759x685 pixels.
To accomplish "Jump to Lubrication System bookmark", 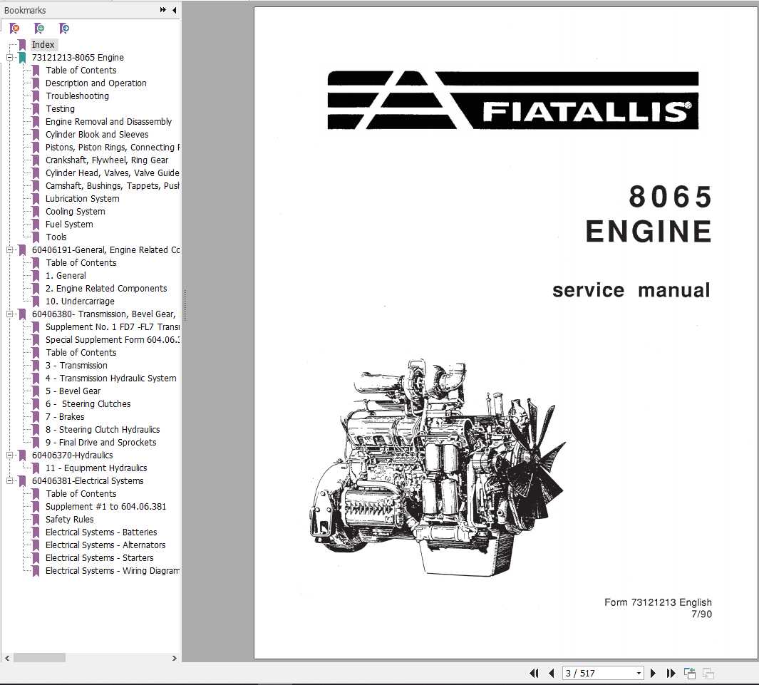I will tap(82, 198).
